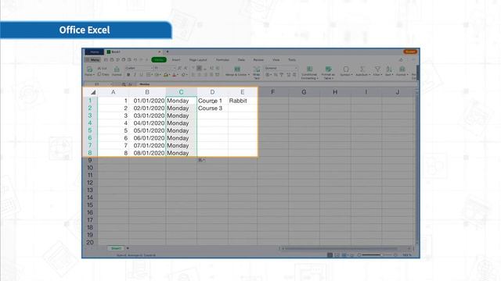Image resolution: width=501 pixels, height=281 pixels.
Task: Click the add sheet plus icon
Action: point(128,248)
